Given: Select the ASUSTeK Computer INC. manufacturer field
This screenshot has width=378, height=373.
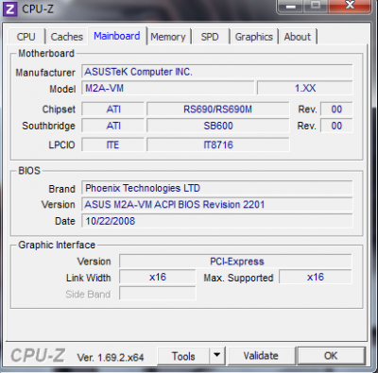Looking at the screenshot, I should click(217, 72).
